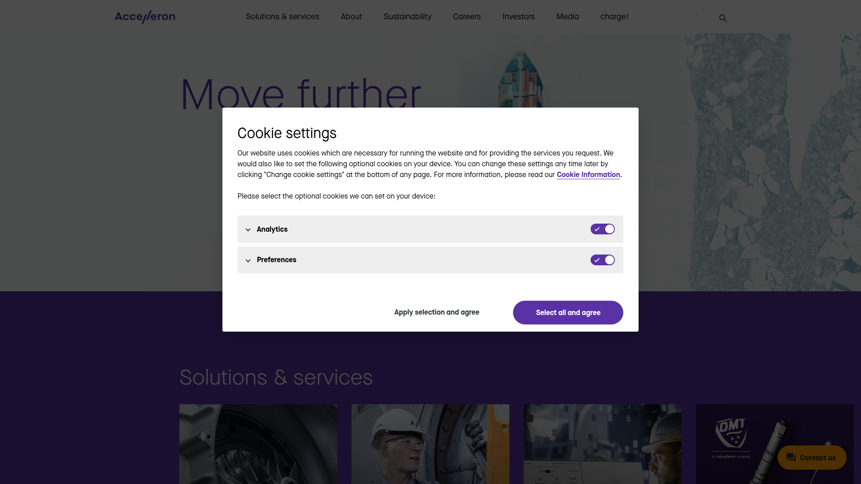Viewport: 861px width, 484px height.
Task: Click the Cookie settings title
Action: (287, 133)
